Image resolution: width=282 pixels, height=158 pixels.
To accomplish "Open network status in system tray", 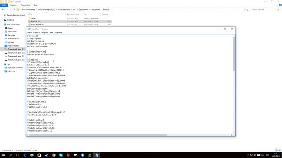I will tap(252, 155).
